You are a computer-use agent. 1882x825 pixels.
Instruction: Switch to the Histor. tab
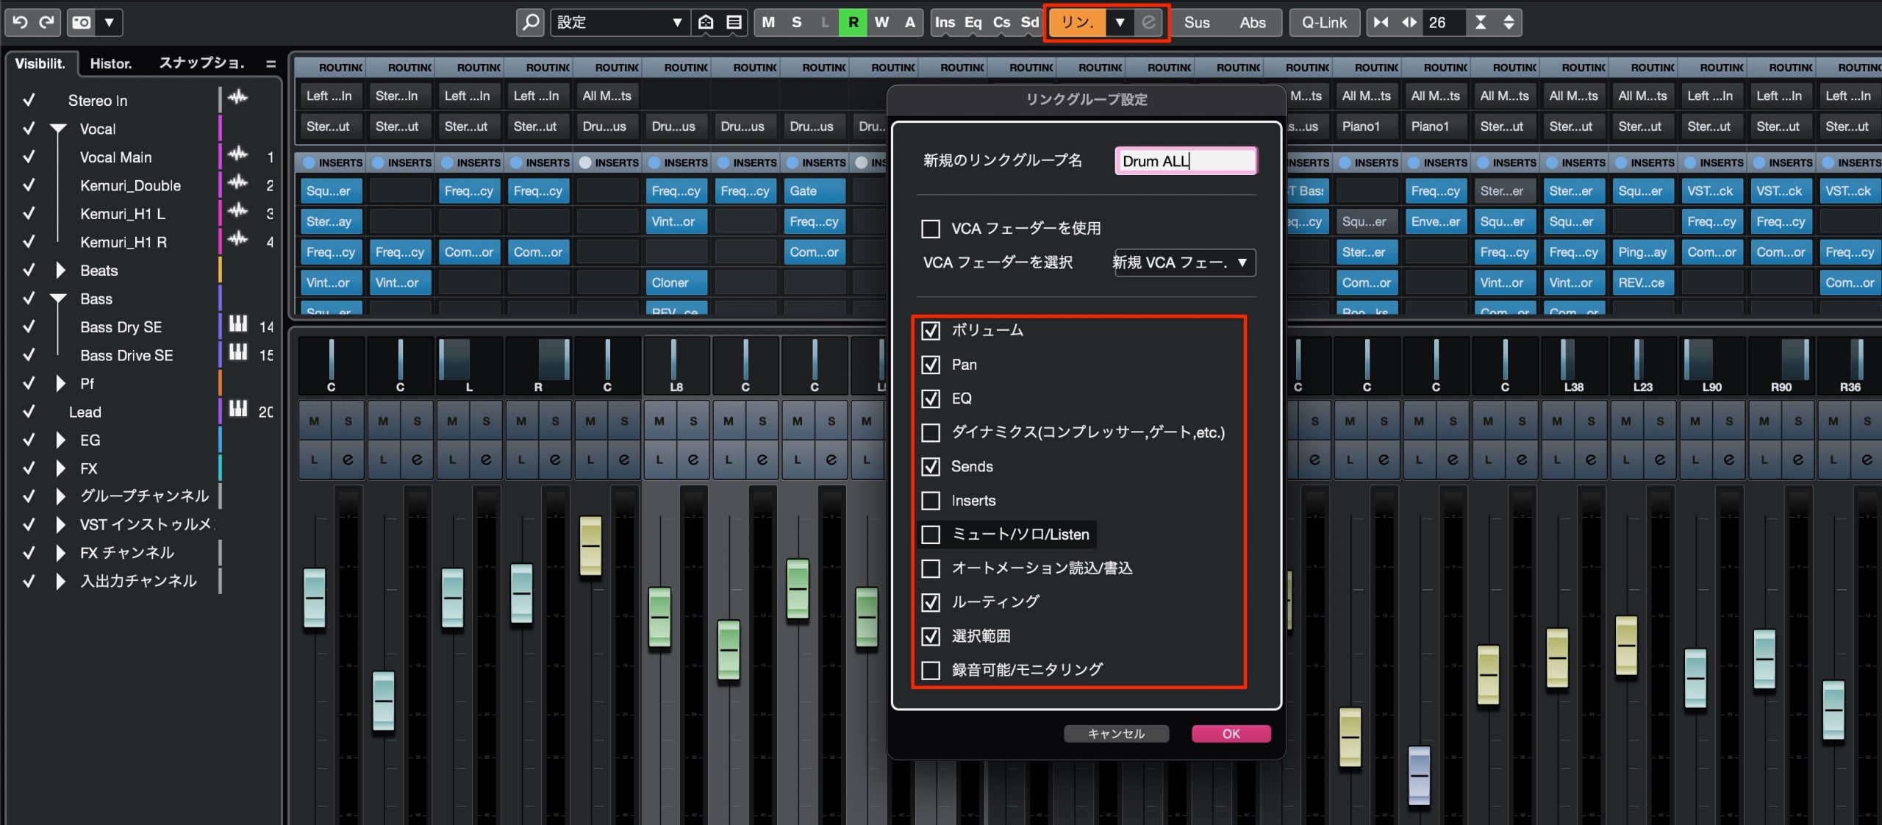(111, 63)
